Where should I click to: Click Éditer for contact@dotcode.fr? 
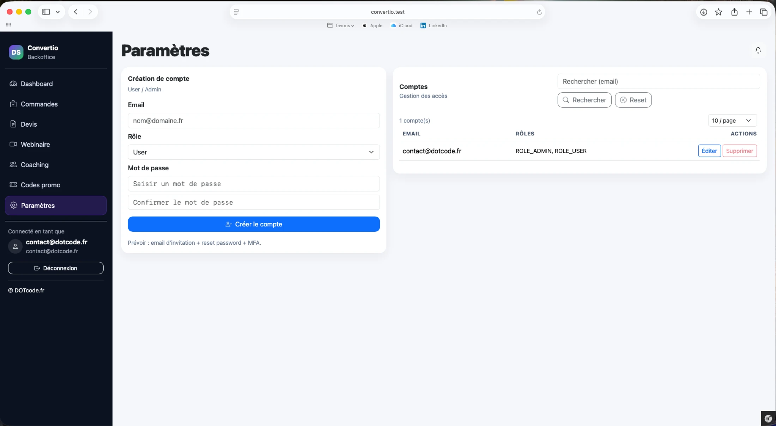709,151
